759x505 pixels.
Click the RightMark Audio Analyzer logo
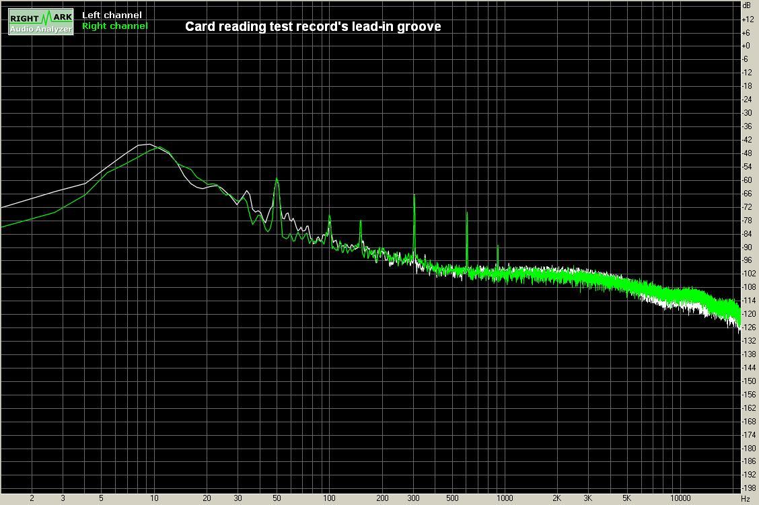pos(41,22)
